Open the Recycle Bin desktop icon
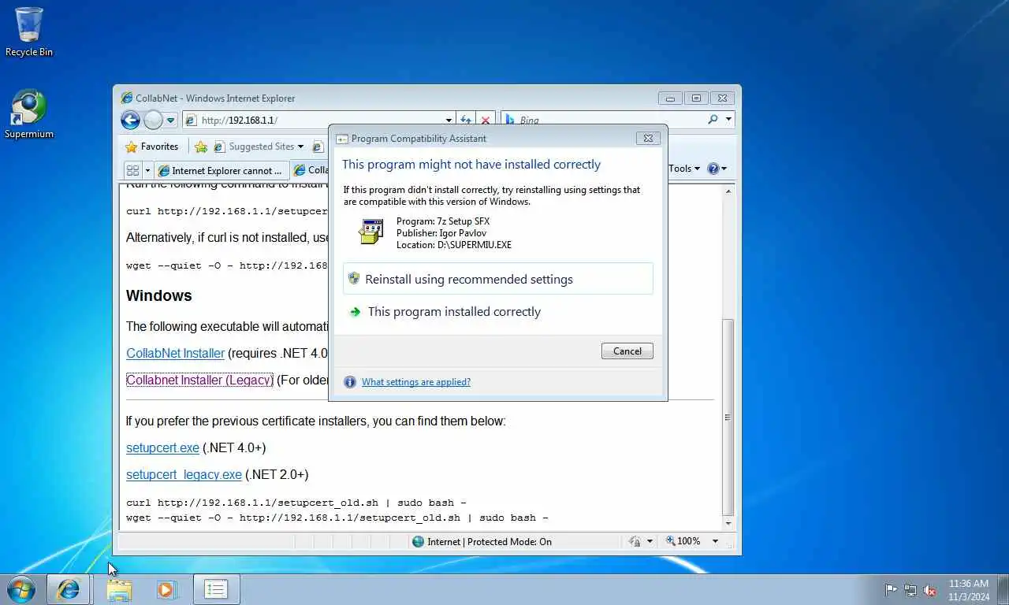1009x605 pixels. click(x=29, y=32)
